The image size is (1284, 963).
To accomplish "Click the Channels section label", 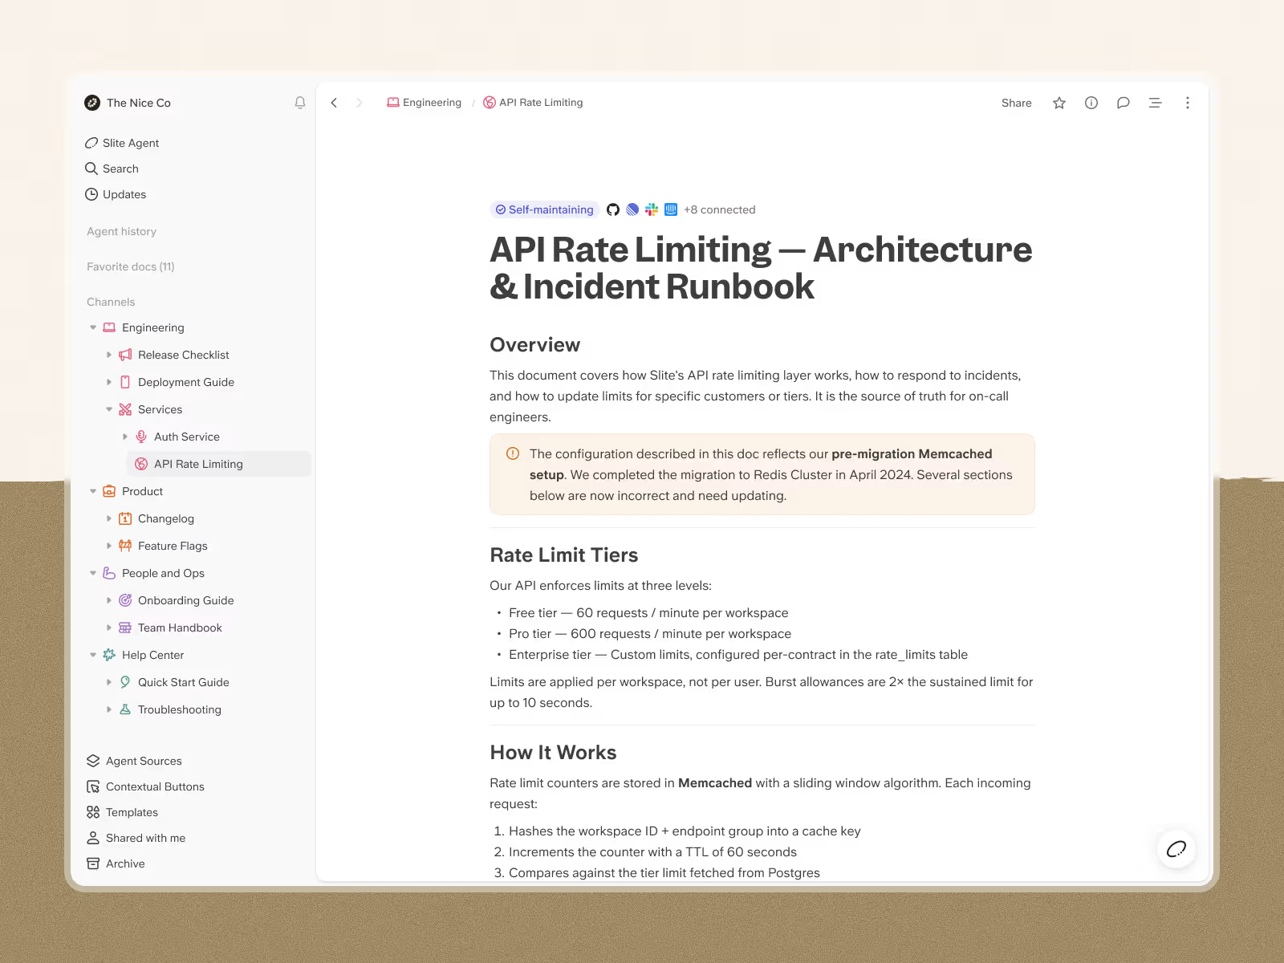I will pyautogui.click(x=111, y=302).
